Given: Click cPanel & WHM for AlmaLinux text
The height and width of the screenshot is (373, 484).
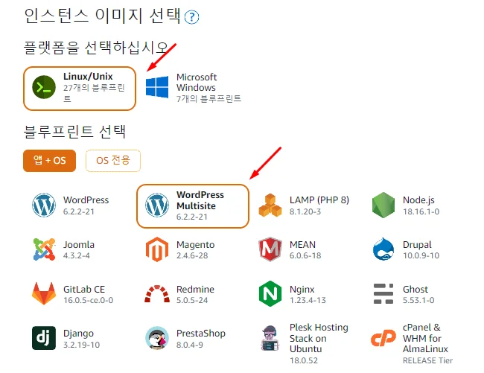Looking at the screenshot, I should pos(425,338).
